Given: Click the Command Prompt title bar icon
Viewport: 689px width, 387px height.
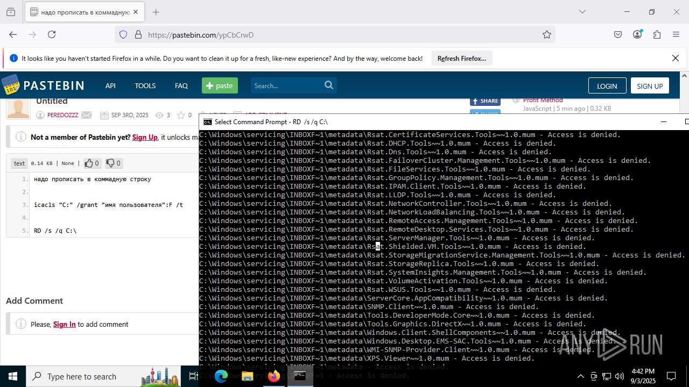Looking at the screenshot, I should [207, 121].
